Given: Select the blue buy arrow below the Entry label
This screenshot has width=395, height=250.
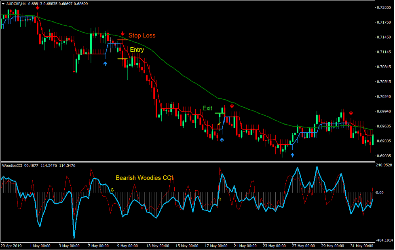Looking at the screenshot, I should pos(106,63).
